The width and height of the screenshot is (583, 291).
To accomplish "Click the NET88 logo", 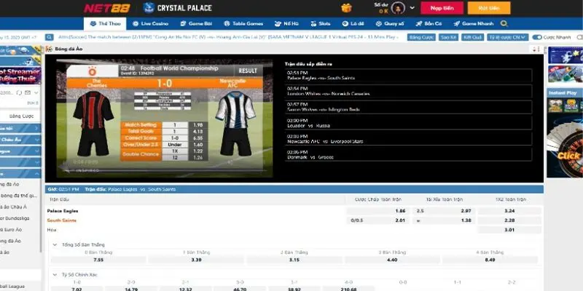I will pyautogui.click(x=106, y=8).
